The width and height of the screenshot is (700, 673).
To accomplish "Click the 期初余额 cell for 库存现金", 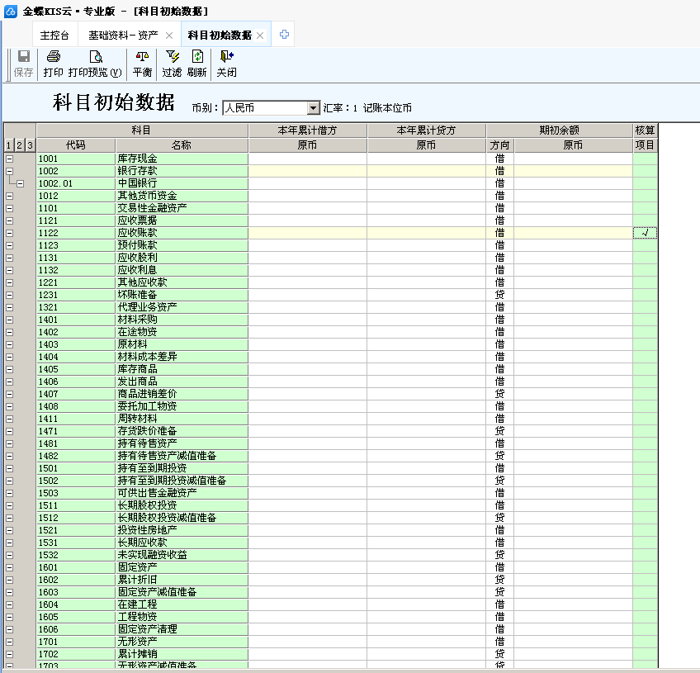I will point(573,159).
